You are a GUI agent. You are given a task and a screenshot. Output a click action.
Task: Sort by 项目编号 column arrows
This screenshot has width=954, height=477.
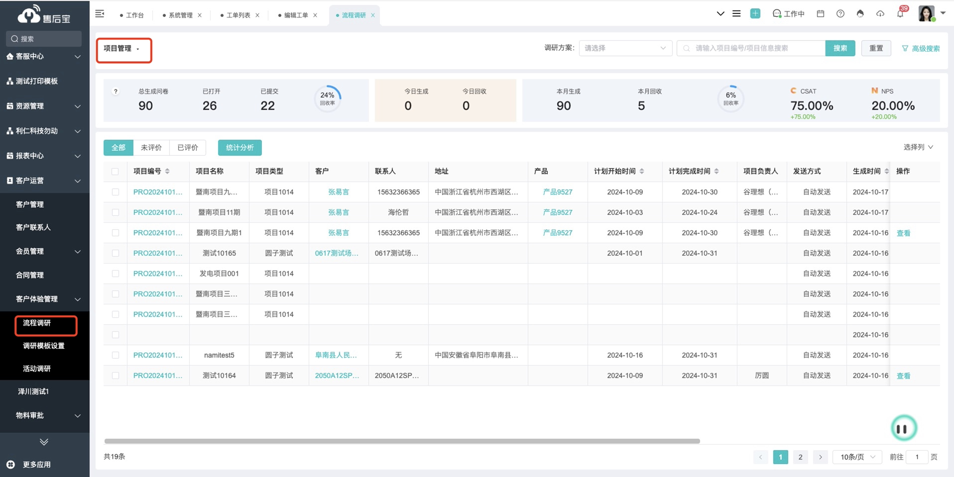point(167,171)
